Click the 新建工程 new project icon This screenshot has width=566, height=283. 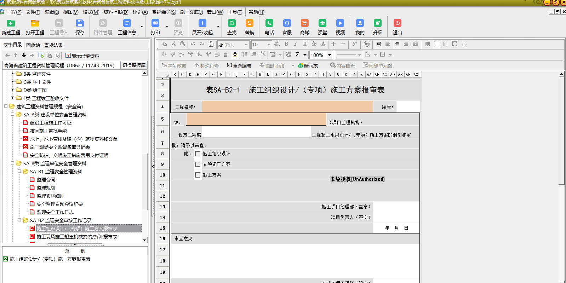pyautogui.click(x=11, y=23)
